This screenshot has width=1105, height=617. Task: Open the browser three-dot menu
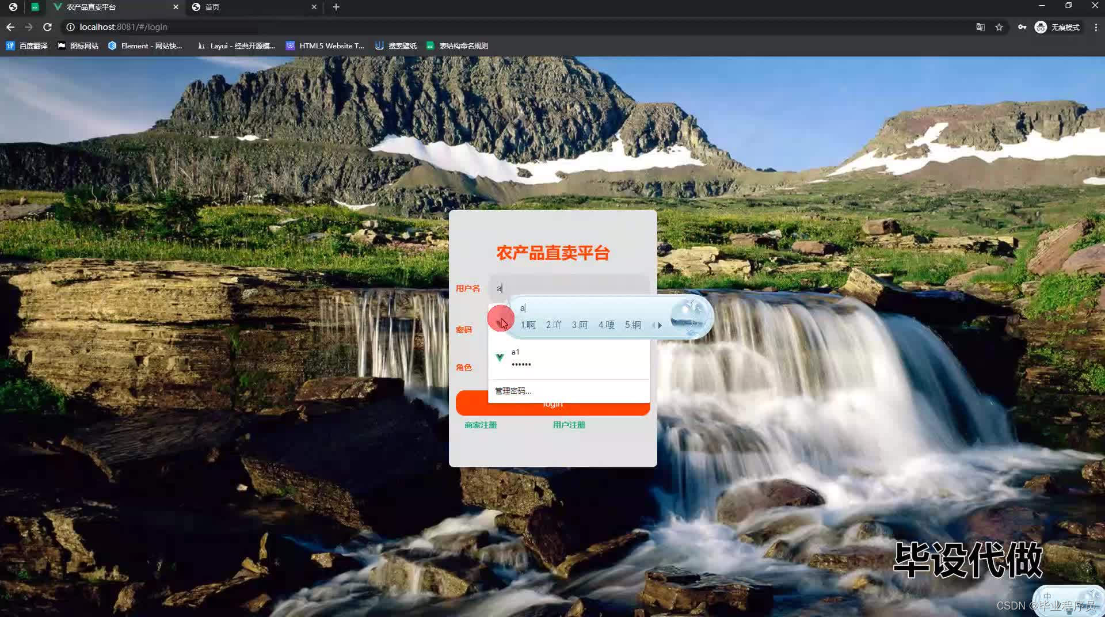pos(1096,27)
